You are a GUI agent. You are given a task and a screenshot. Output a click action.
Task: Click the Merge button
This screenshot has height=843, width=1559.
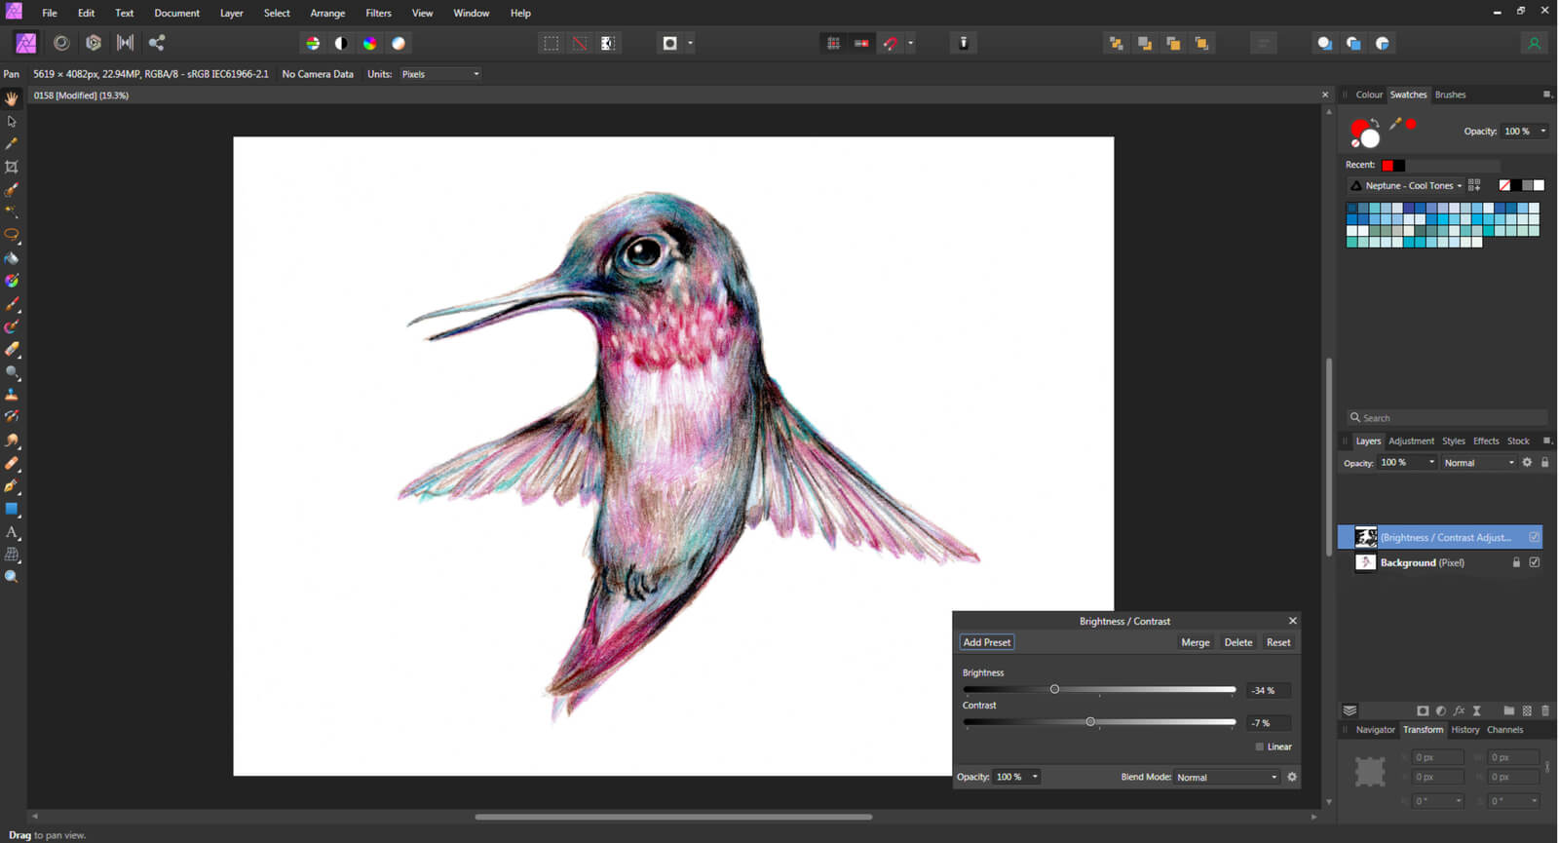pos(1195,642)
